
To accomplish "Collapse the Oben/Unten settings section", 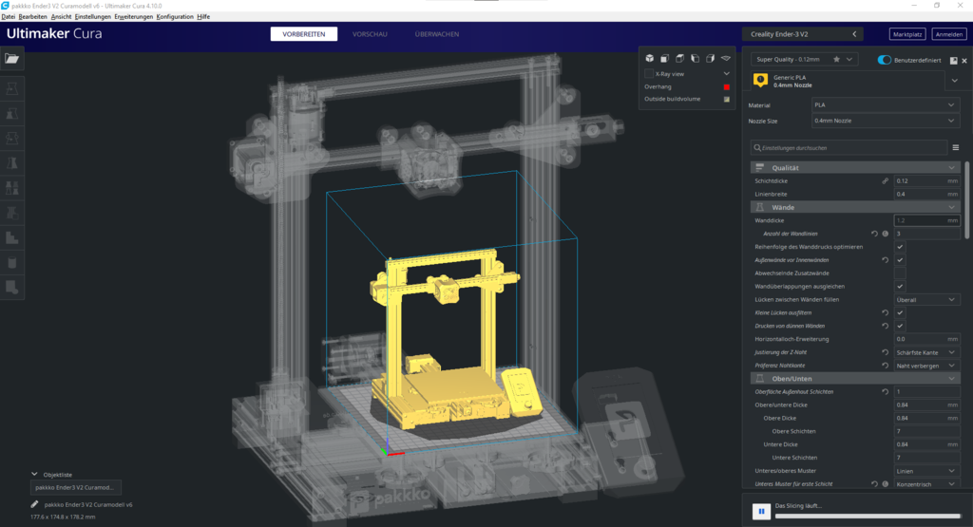I will click(x=855, y=378).
